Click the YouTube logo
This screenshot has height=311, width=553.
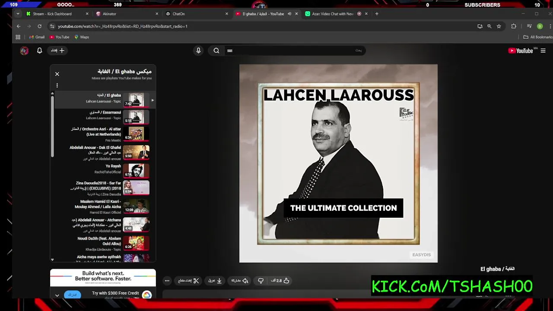(521, 51)
